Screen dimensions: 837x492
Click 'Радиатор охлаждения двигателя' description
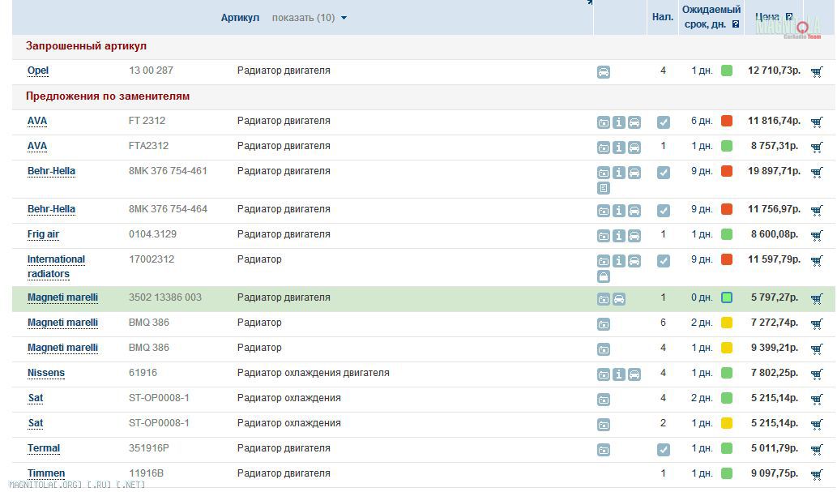point(314,373)
